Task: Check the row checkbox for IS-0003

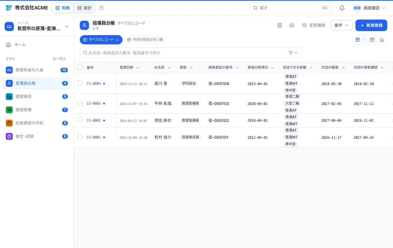Action: [80, 103]
